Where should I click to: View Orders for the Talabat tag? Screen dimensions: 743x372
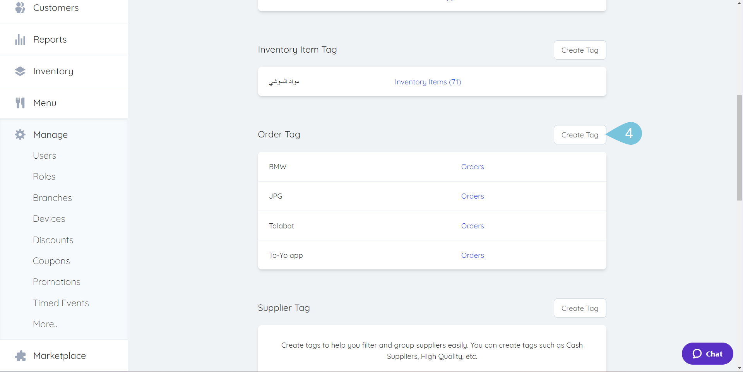pos(472,226)
